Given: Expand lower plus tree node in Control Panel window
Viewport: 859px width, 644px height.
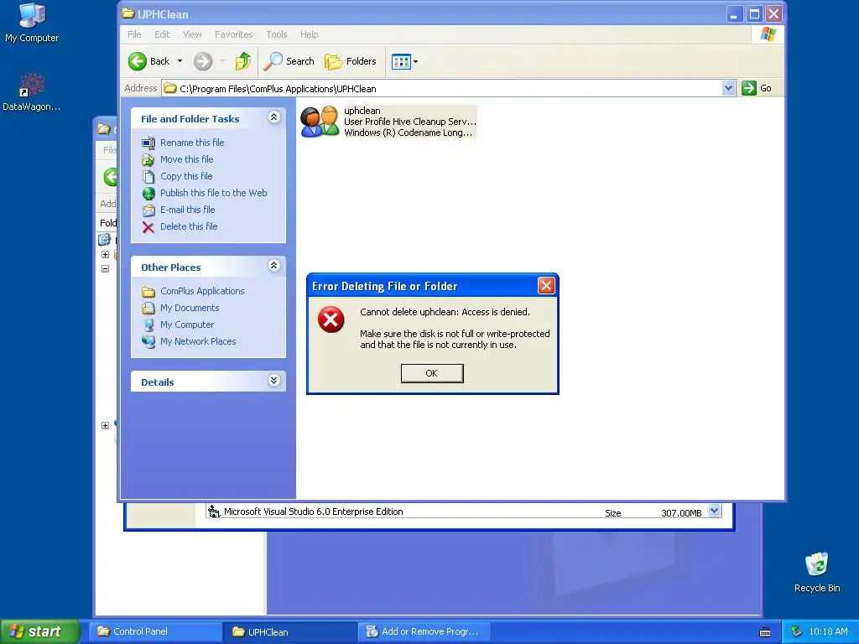Looking at the screenshot, I should click(105, 425).
